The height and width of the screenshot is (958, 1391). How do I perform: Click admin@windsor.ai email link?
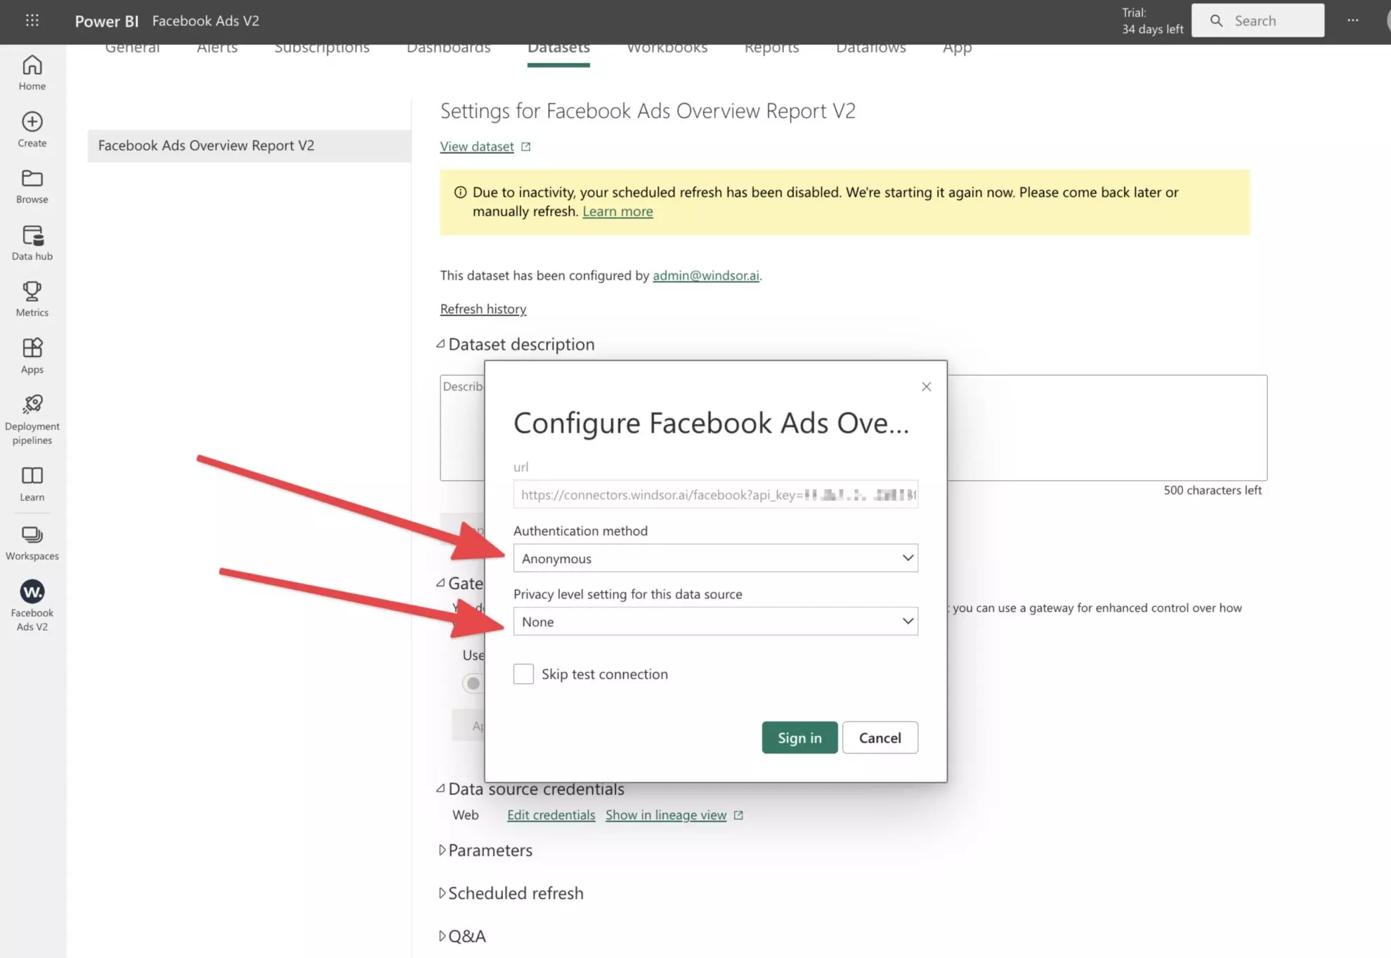705,275
